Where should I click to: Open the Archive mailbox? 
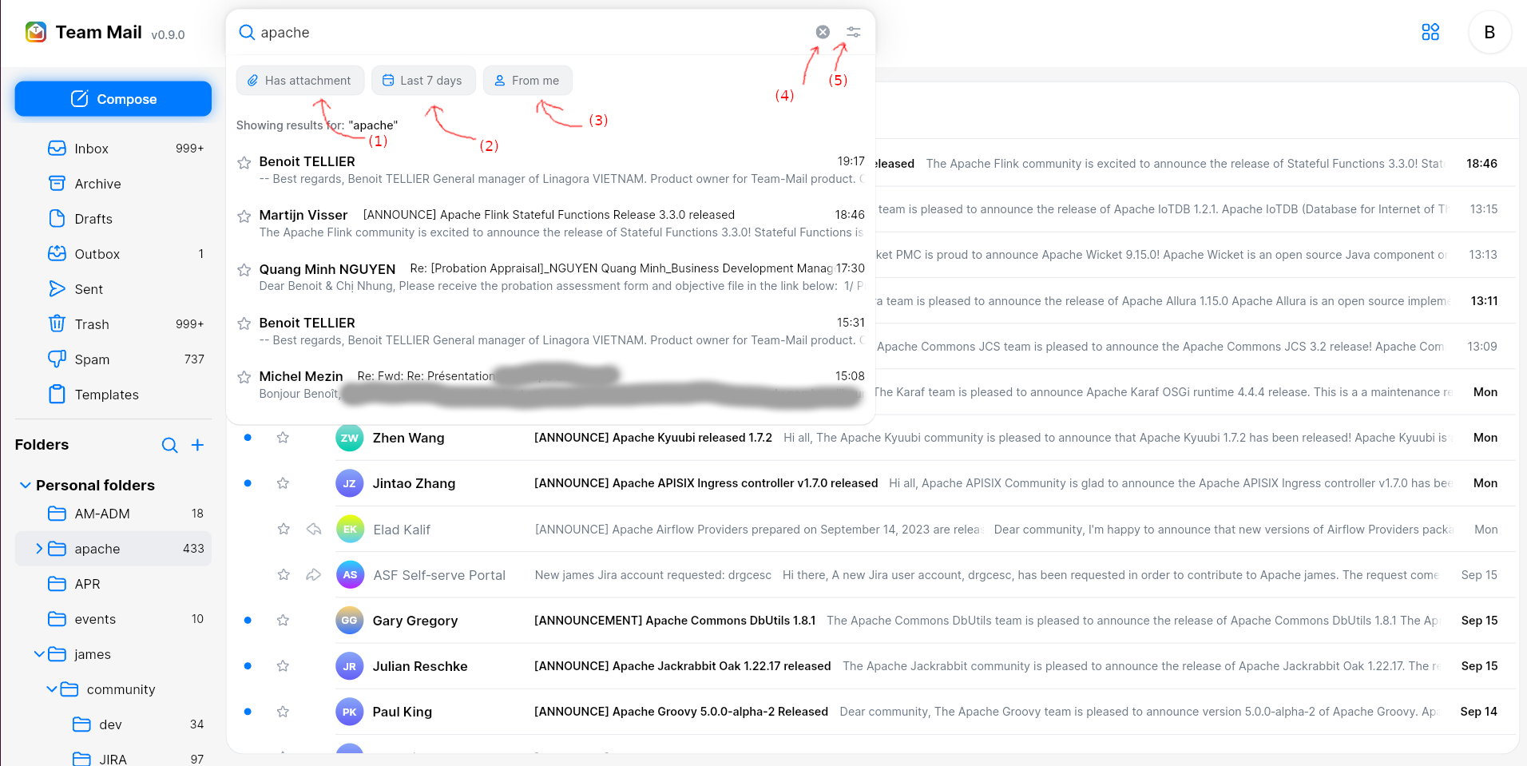(x=113, y=184)
